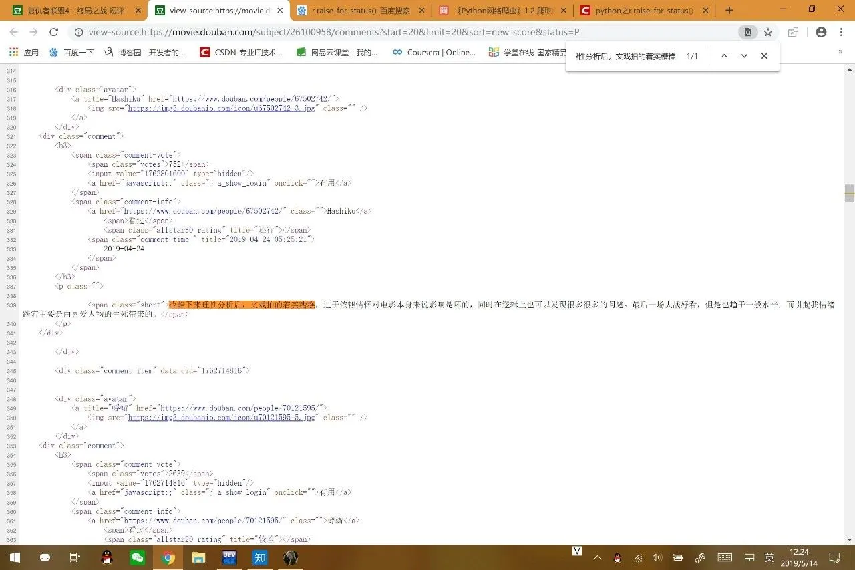Screen dimensions: 855x570
Task: Open WeChat from the taskbar
Action: 137,557
